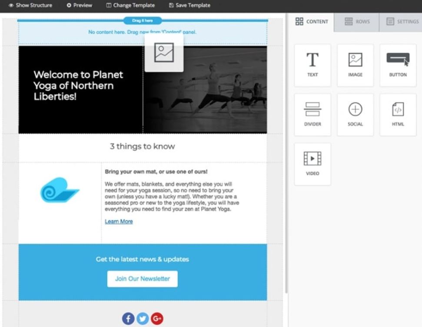Click the 'No content here' placeholder text
The height and width of the screenshot is (327, 422).
pyautogui.click(x=143, y=32)
